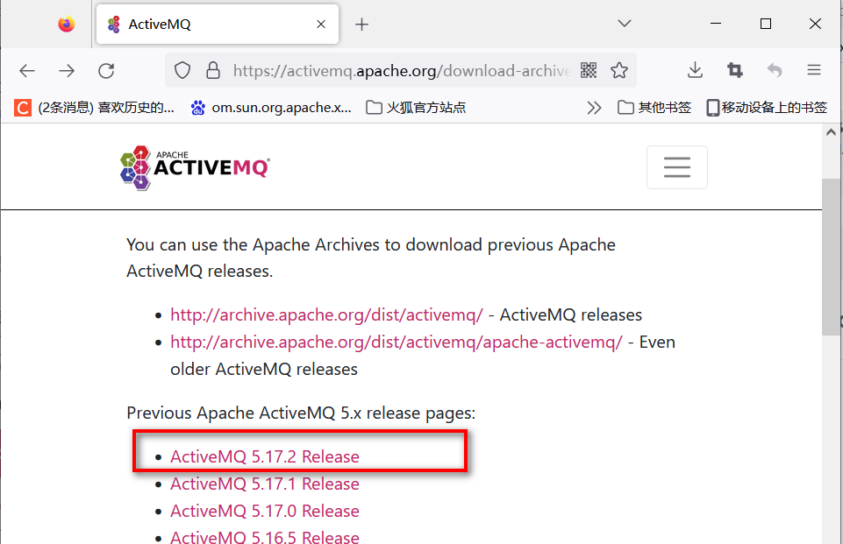Open the list all tabs dropdown
The width and height of the screenshot is (843, 544).
623,24
